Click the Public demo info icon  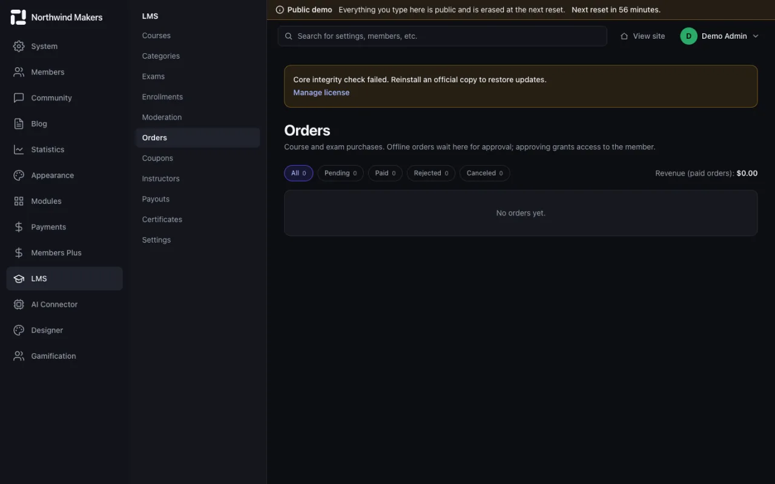(280, 10)
